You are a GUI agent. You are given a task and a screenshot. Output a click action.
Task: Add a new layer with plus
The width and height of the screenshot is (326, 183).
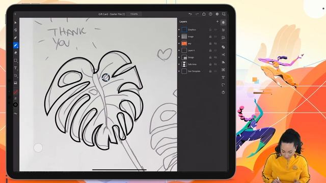pyautogui.click(x=218, y=21)
